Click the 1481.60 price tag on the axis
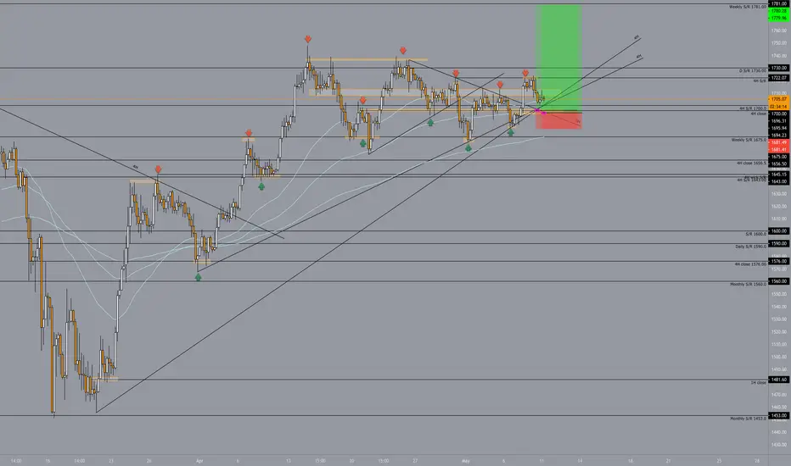This screenshot has width=791, height=466. coord(779,380)
